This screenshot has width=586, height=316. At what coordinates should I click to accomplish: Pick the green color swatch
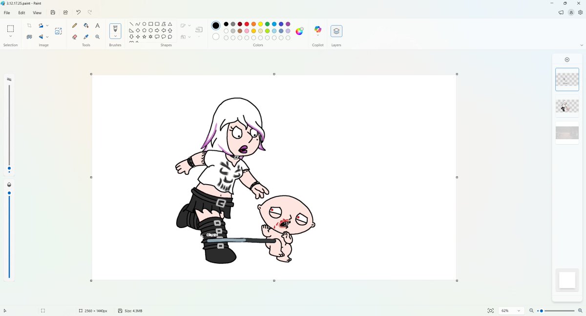pyautogui.click(x=267, y=24)
